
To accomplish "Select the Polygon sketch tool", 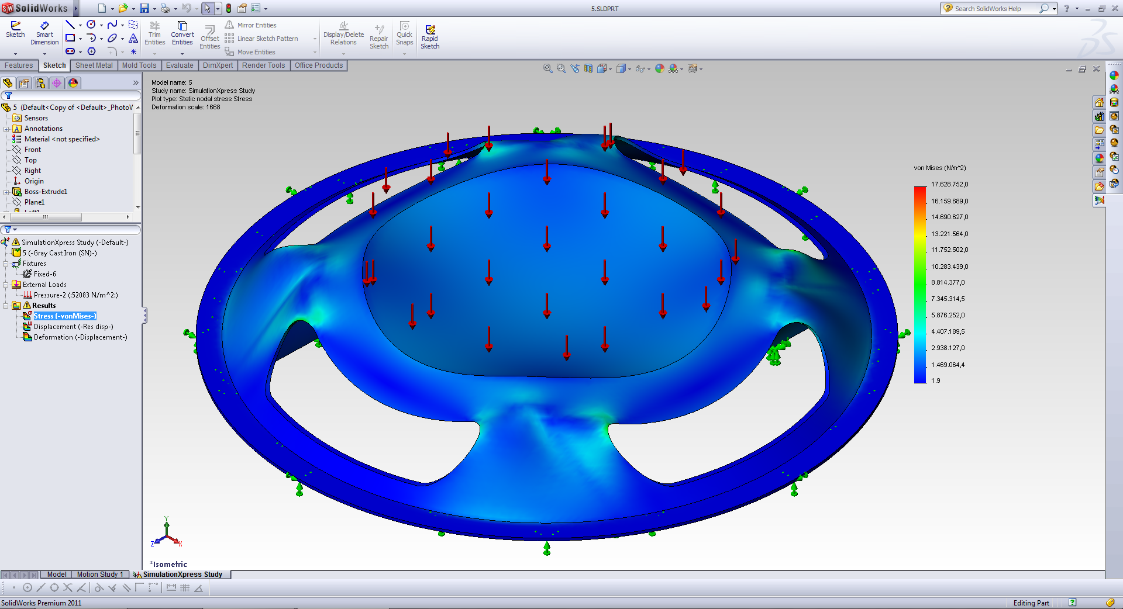I will click(x=91, y=51).
